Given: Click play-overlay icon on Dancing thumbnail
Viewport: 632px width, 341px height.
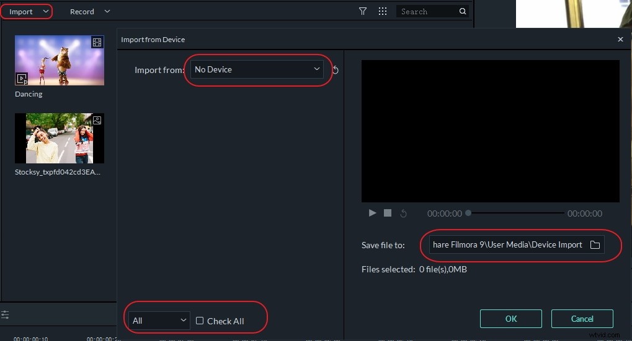Looking at the screenshot, I should point(22,79).
